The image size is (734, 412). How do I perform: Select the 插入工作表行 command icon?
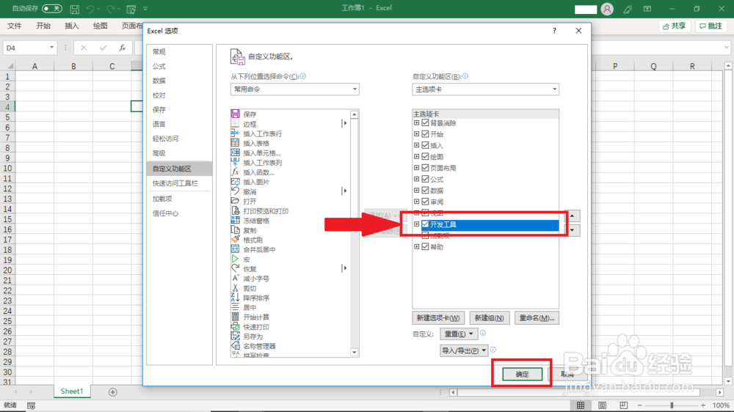tap(235, 133)
